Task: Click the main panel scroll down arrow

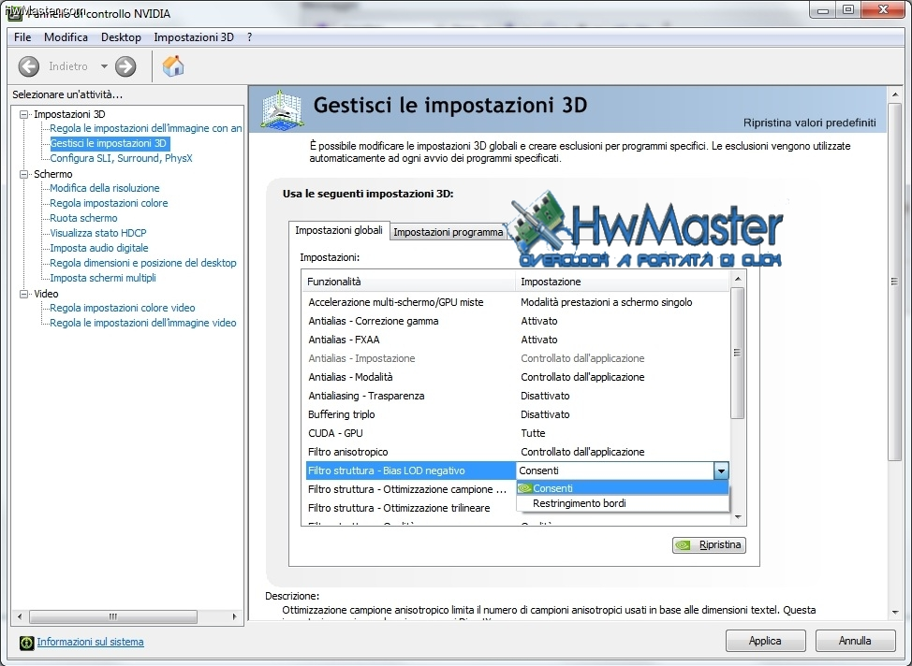Action: [x=894, y=613]
